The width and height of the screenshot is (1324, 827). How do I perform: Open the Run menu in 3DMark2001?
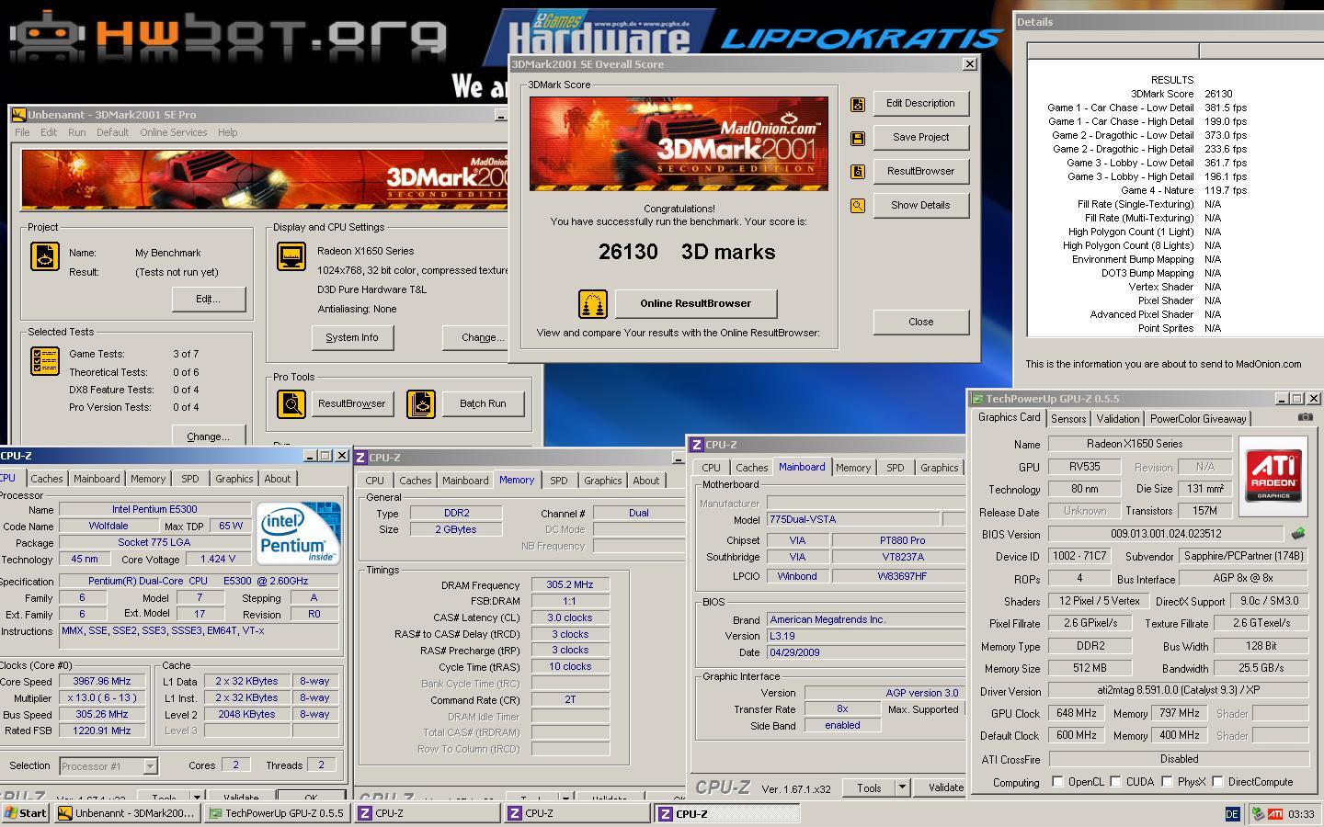click(77, 132)
